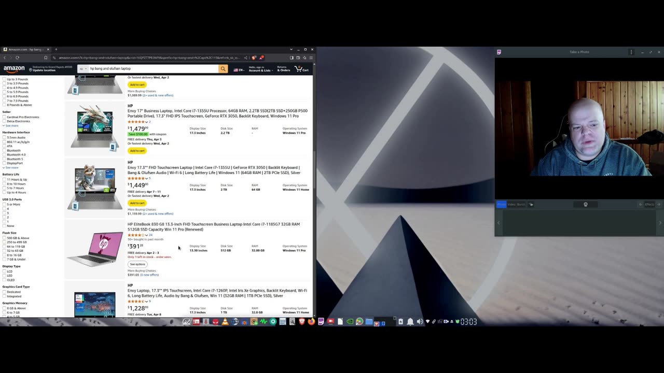Viewport: 664px width, 373px height.
Task: Open the Cheese window three-dot menu
Action: (631, 52)
